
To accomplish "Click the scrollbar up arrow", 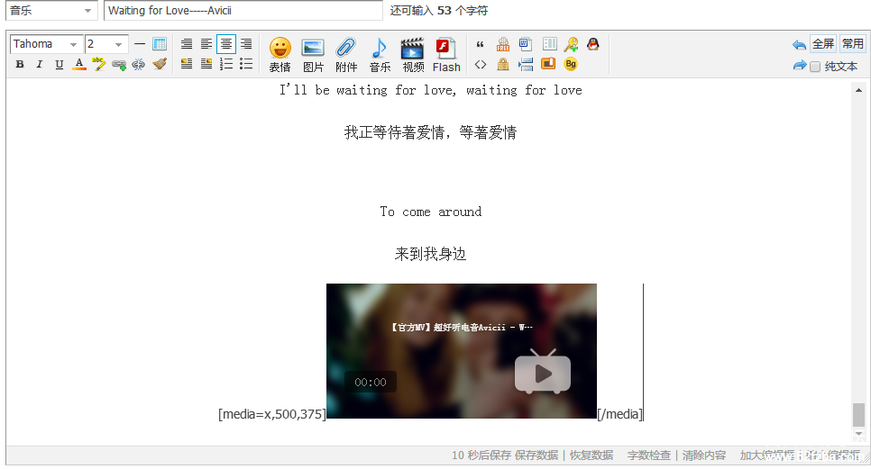I will point(858,90).
